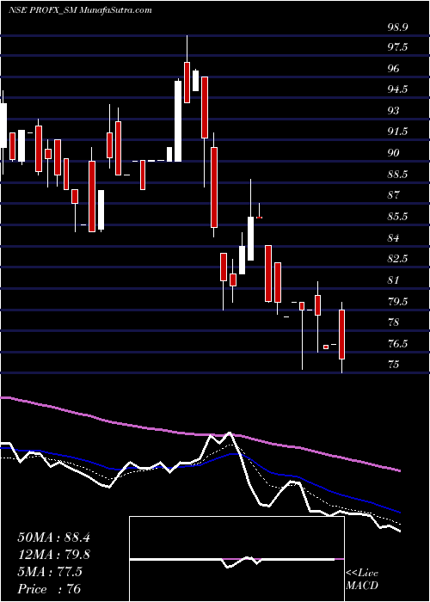Click the 78 price axis label

(395, 322)
